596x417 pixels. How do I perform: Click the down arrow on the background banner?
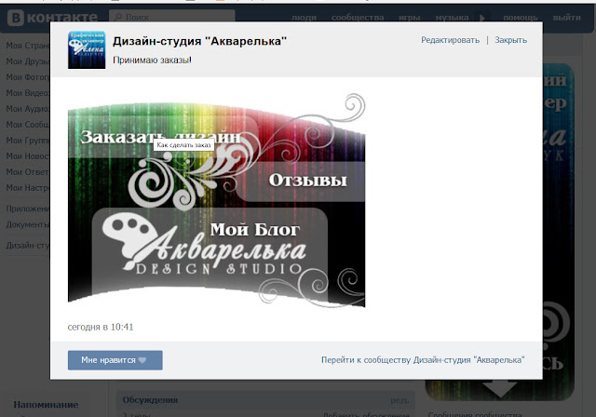pyautogui.click(x=499, y=388)
